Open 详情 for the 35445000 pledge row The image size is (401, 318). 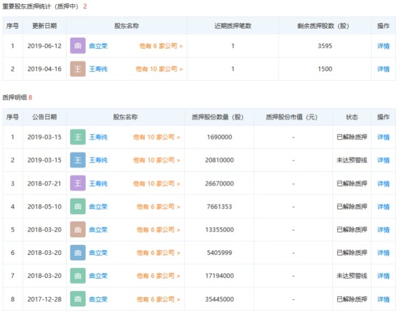383,299
